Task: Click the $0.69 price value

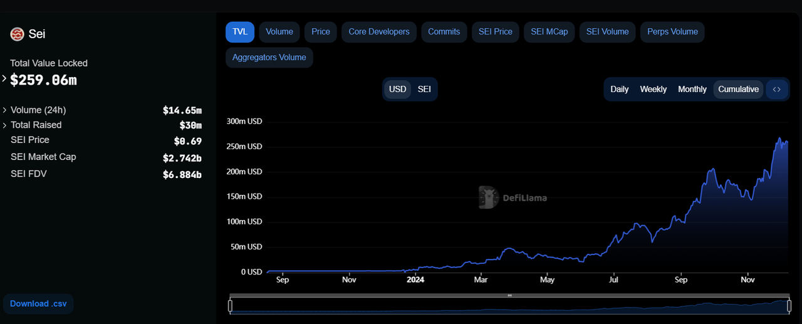Action: [188, 141]
